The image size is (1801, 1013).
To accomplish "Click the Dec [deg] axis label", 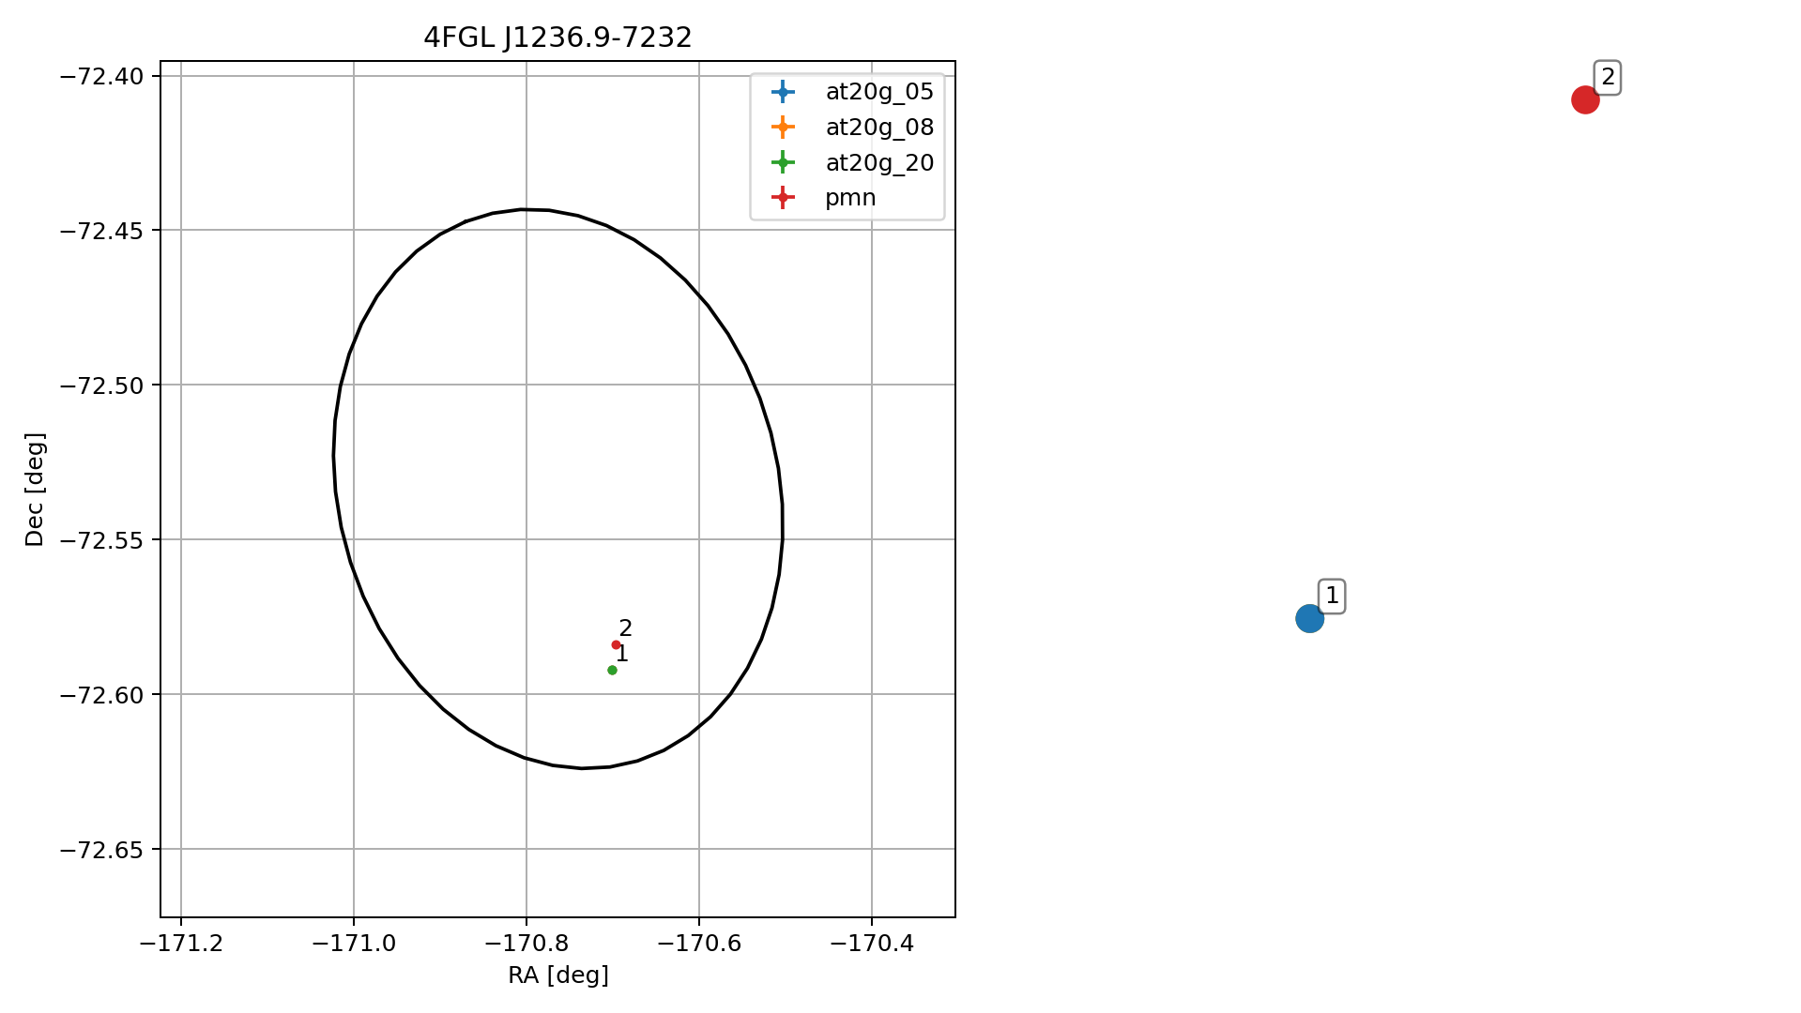I will tap(35, 490).
